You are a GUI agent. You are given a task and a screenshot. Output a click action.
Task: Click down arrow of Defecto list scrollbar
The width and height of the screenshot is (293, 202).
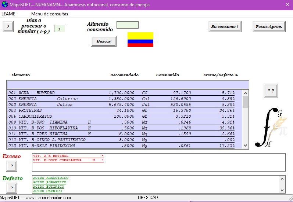282,190
